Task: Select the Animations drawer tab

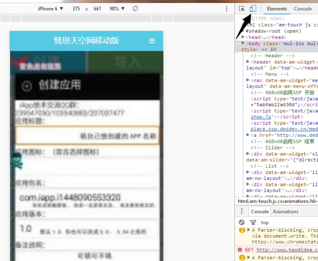Action: tap(285, 212)
